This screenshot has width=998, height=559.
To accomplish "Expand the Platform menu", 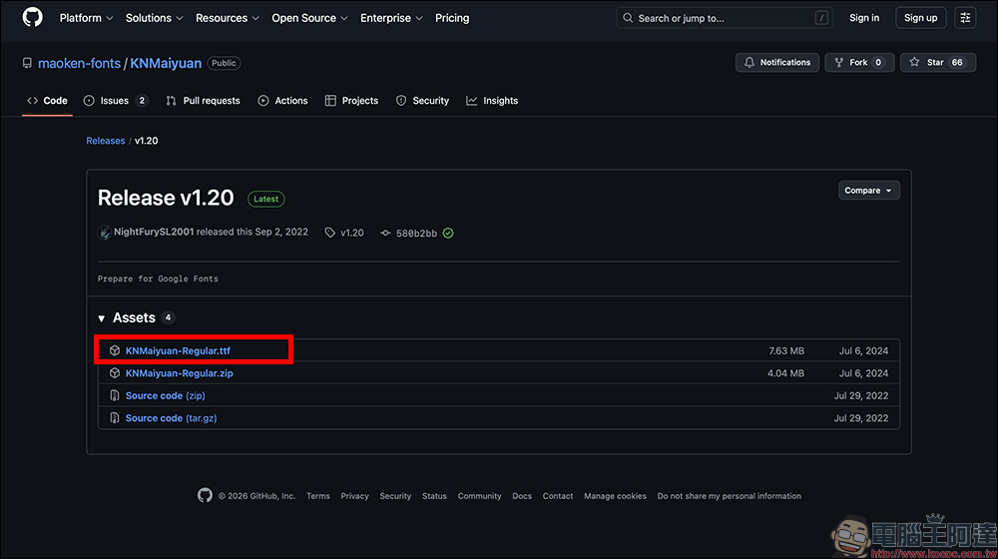I will [x=86, y=18].
